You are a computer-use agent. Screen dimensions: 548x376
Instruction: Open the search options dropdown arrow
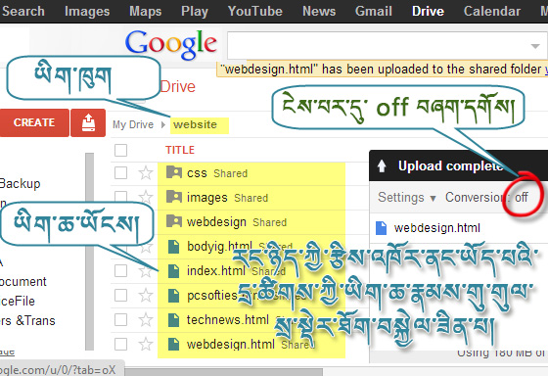[x=534, y=46]
